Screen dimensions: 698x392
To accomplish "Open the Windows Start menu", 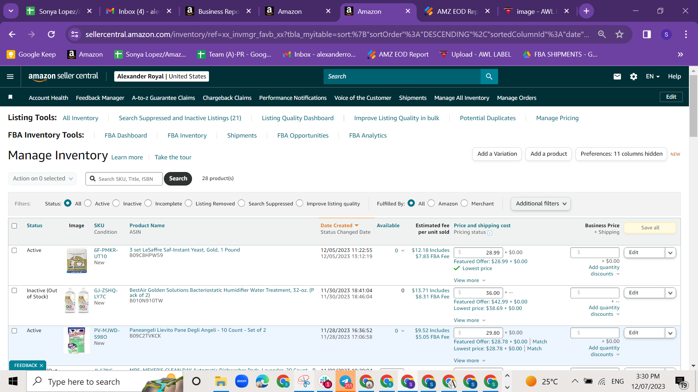I will [x=13, y=381].
